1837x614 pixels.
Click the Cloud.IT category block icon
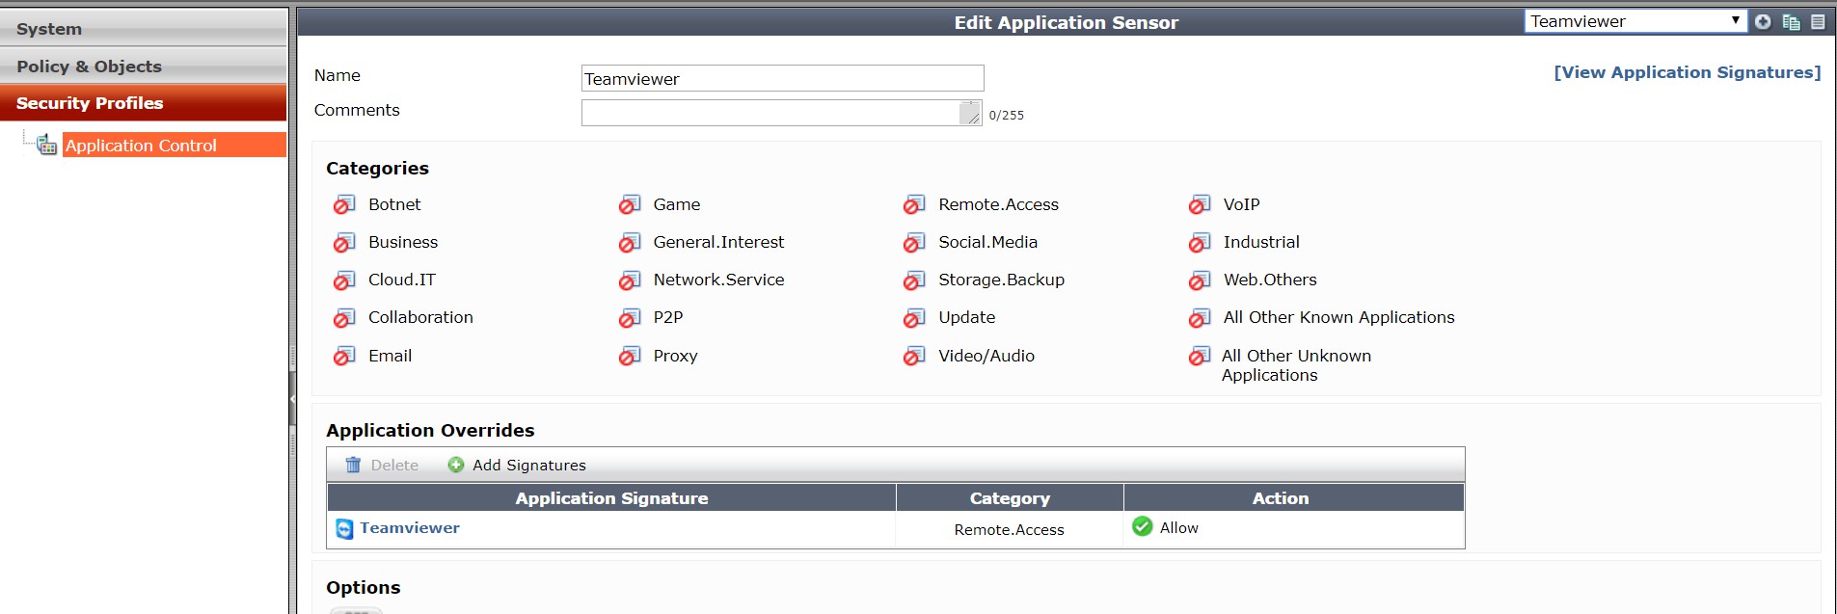(344, 280)
